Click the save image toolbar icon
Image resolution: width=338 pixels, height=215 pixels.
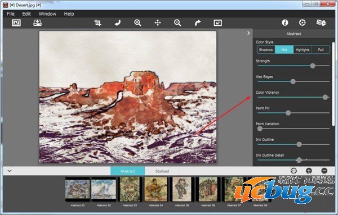38,23
